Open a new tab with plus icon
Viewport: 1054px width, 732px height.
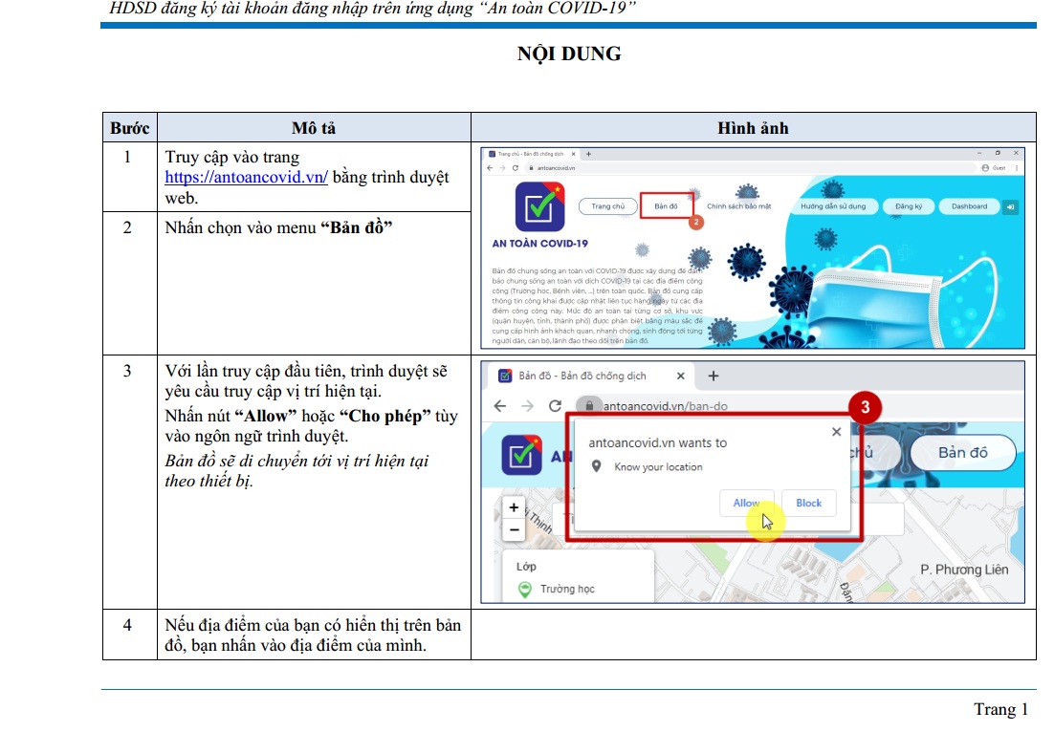(x=713, y=376)
